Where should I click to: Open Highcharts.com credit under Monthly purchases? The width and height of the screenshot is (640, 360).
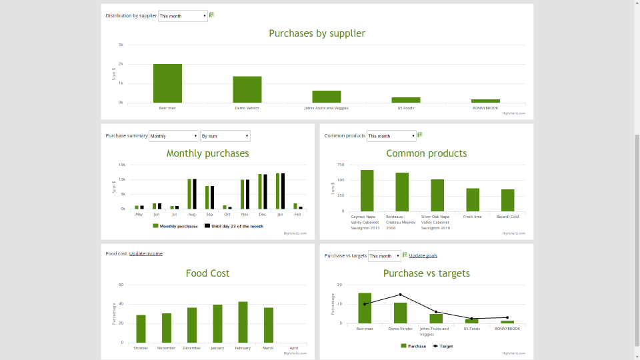point(295,233)
